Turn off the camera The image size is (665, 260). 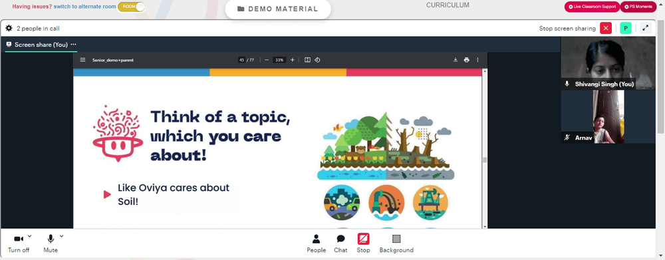click(x=19, y=243)
